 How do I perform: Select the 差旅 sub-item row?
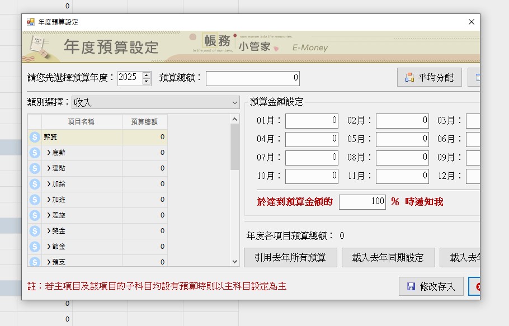(97, 215)
